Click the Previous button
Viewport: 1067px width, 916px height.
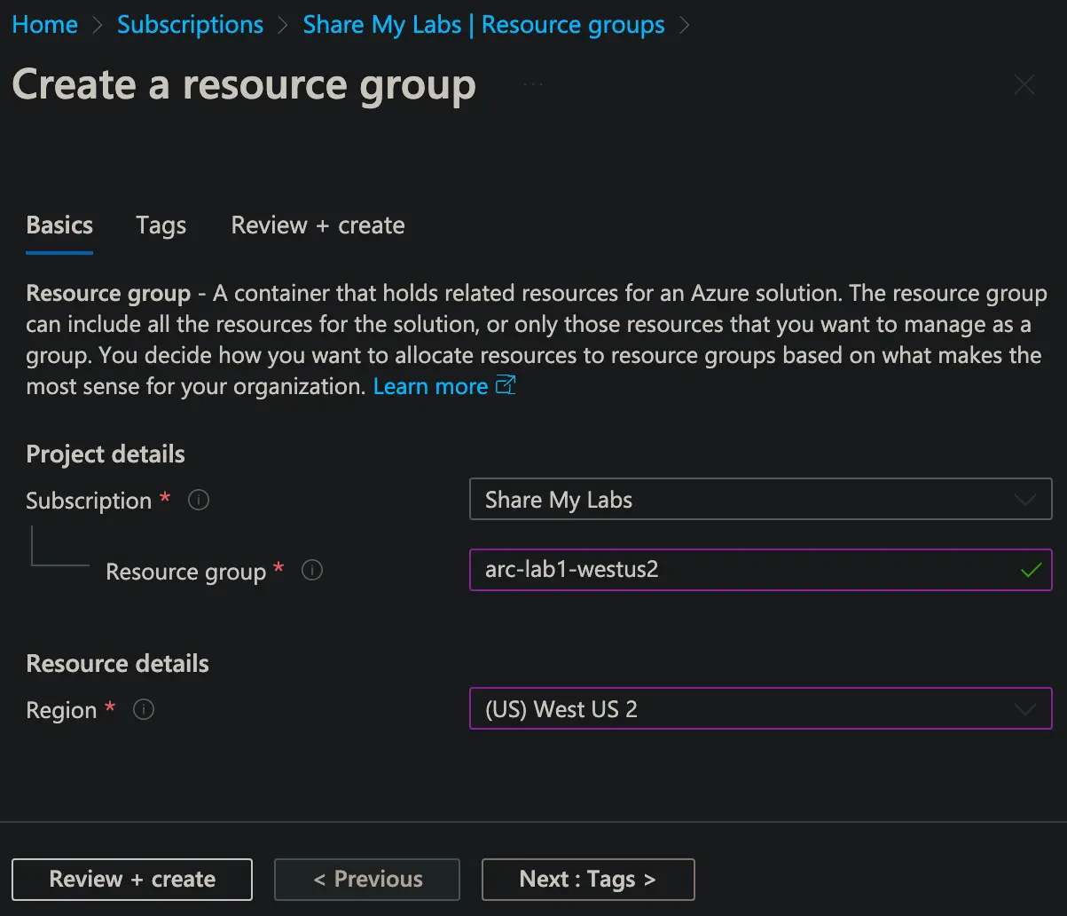pos(367,880)
